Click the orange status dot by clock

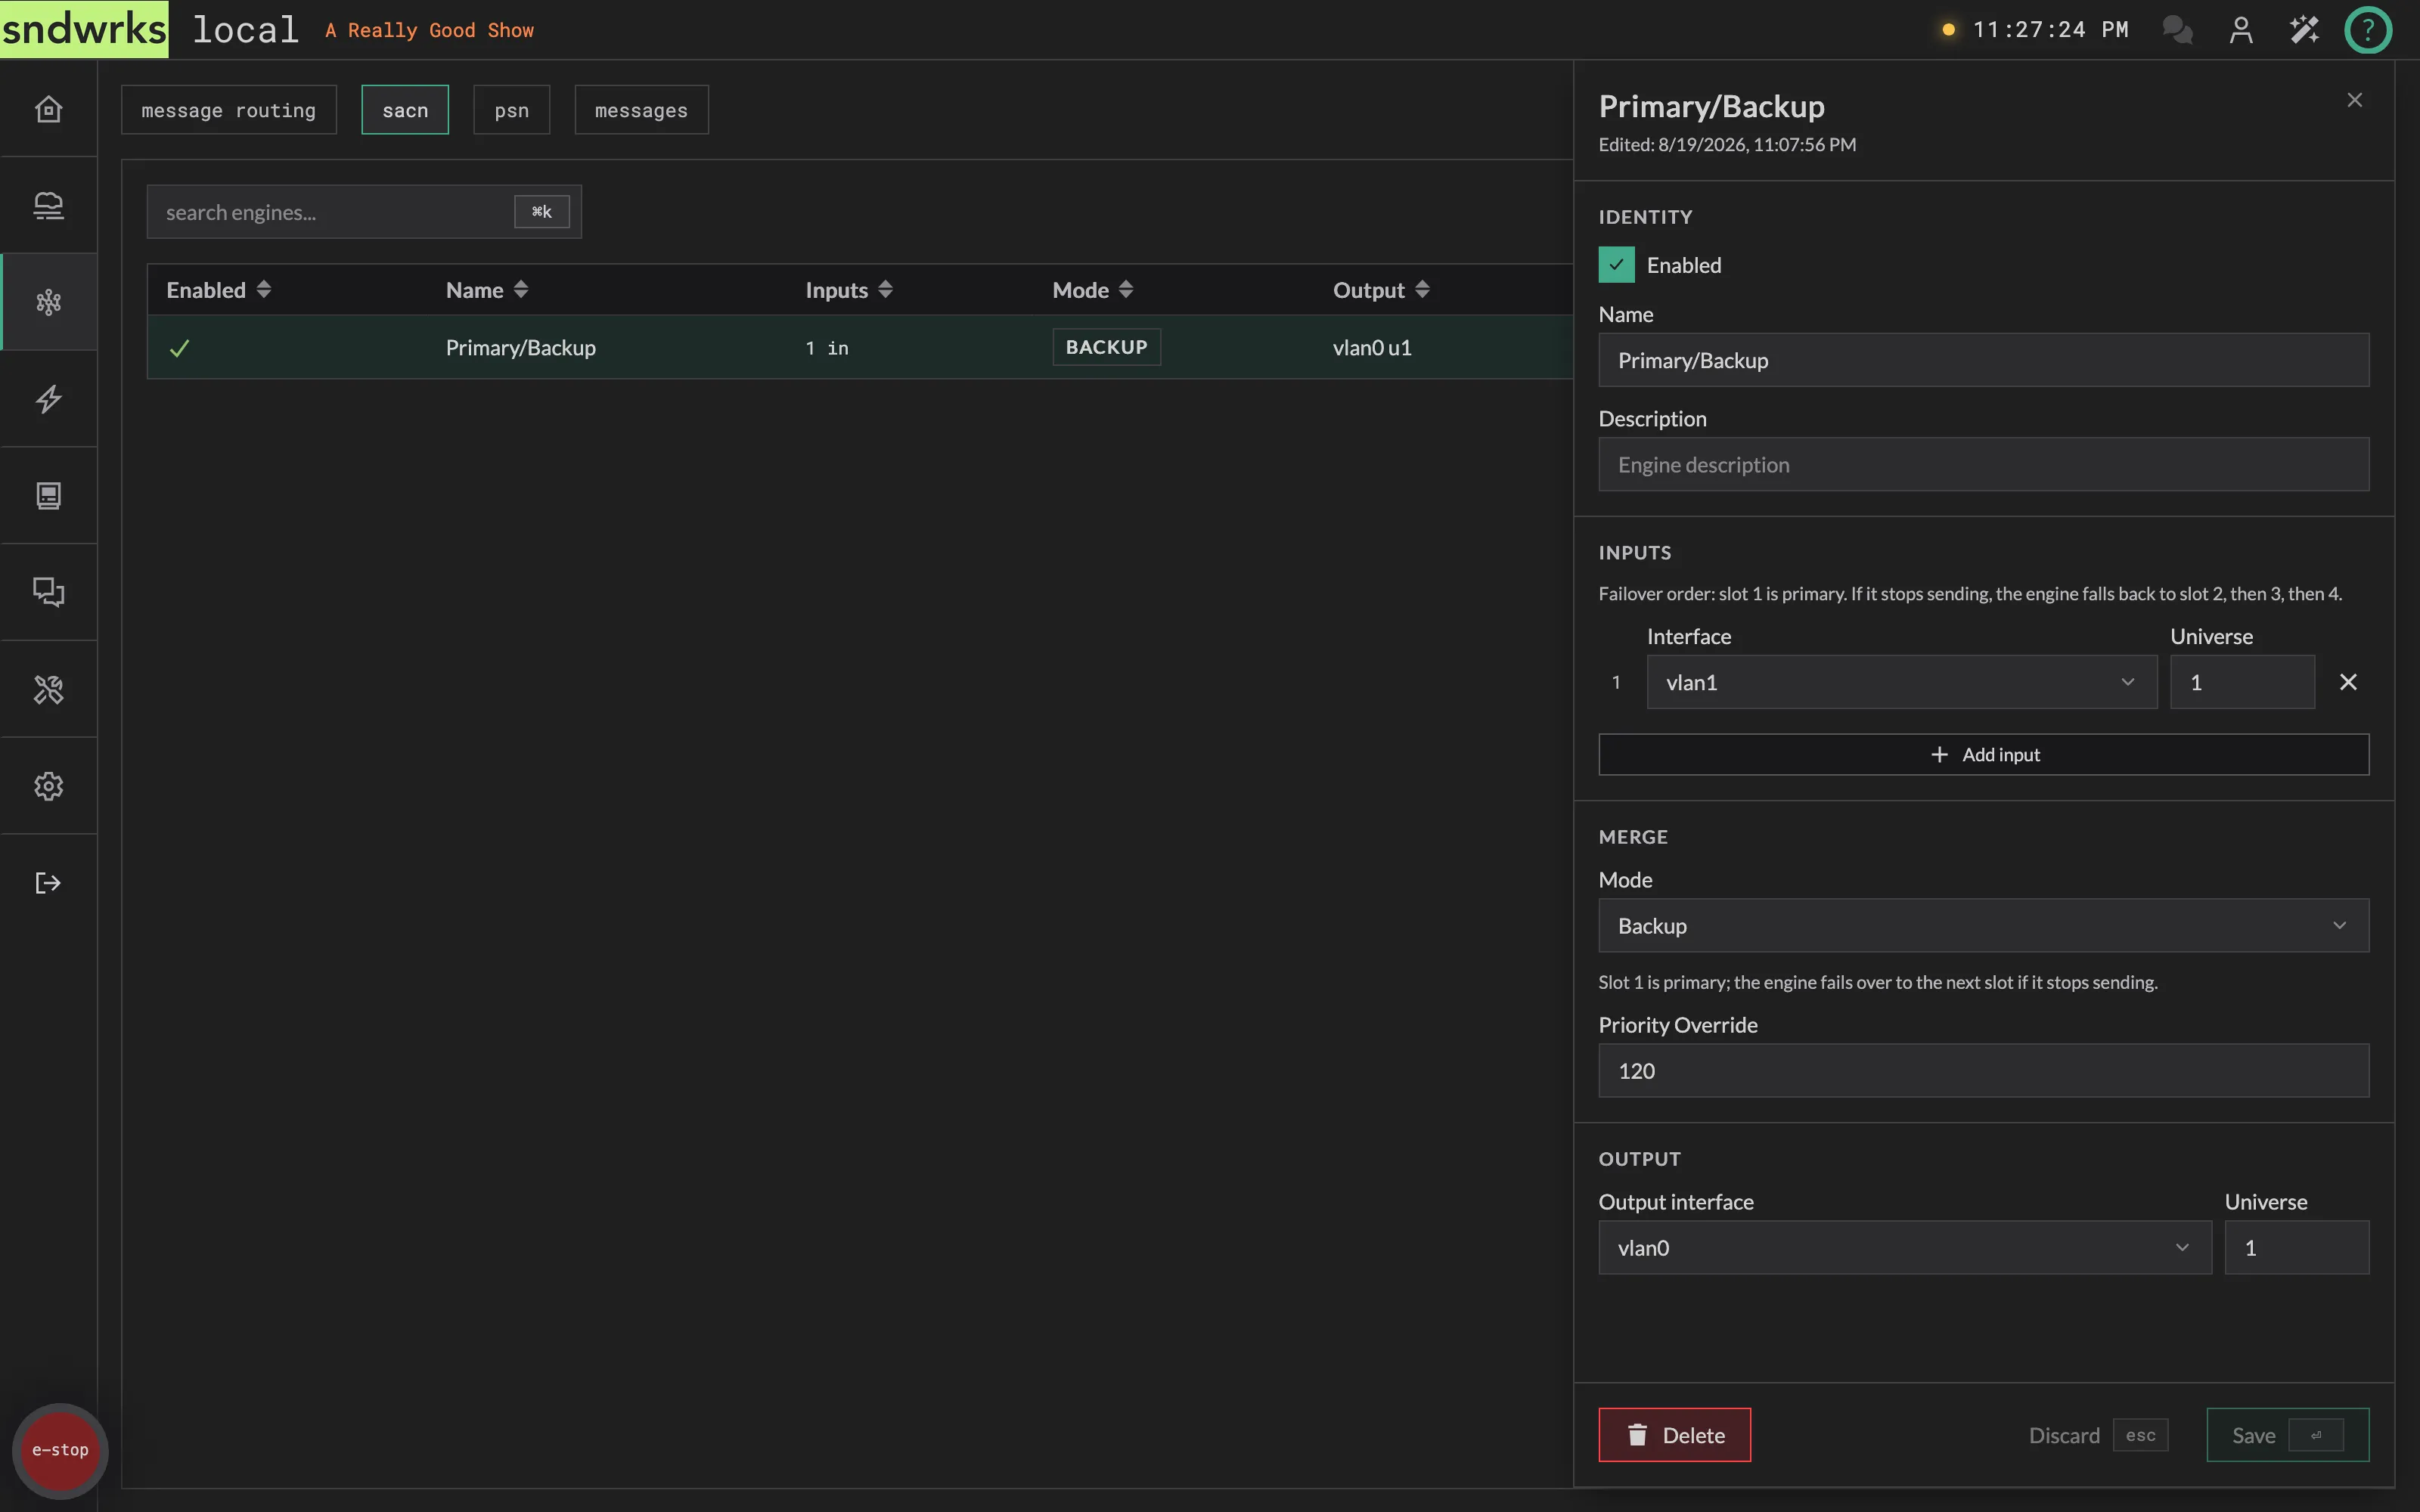point(1948,30)
